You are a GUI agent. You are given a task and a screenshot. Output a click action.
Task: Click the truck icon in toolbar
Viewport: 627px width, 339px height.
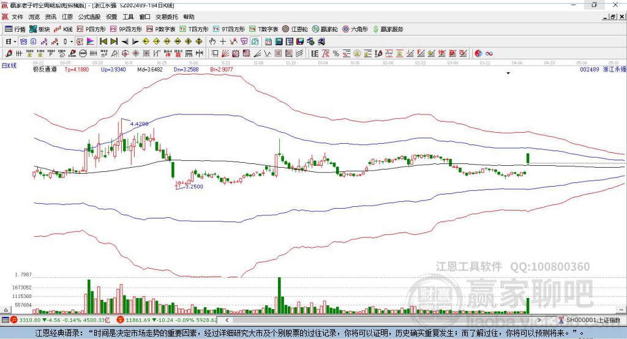pyautogui.click(x=321, y=42)
